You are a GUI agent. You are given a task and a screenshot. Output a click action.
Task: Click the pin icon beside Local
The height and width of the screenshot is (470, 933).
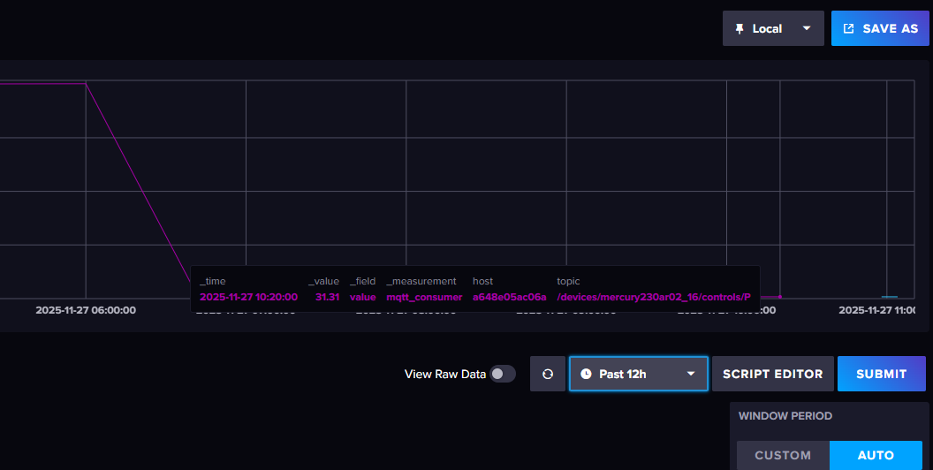click(x=740, y=28)
